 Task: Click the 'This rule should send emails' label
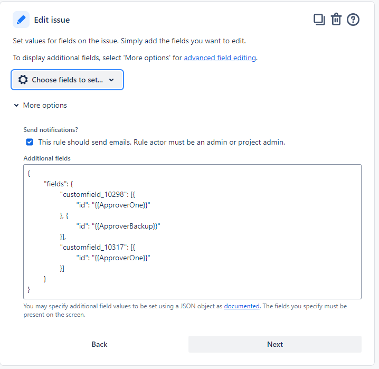tap(162, 142)
